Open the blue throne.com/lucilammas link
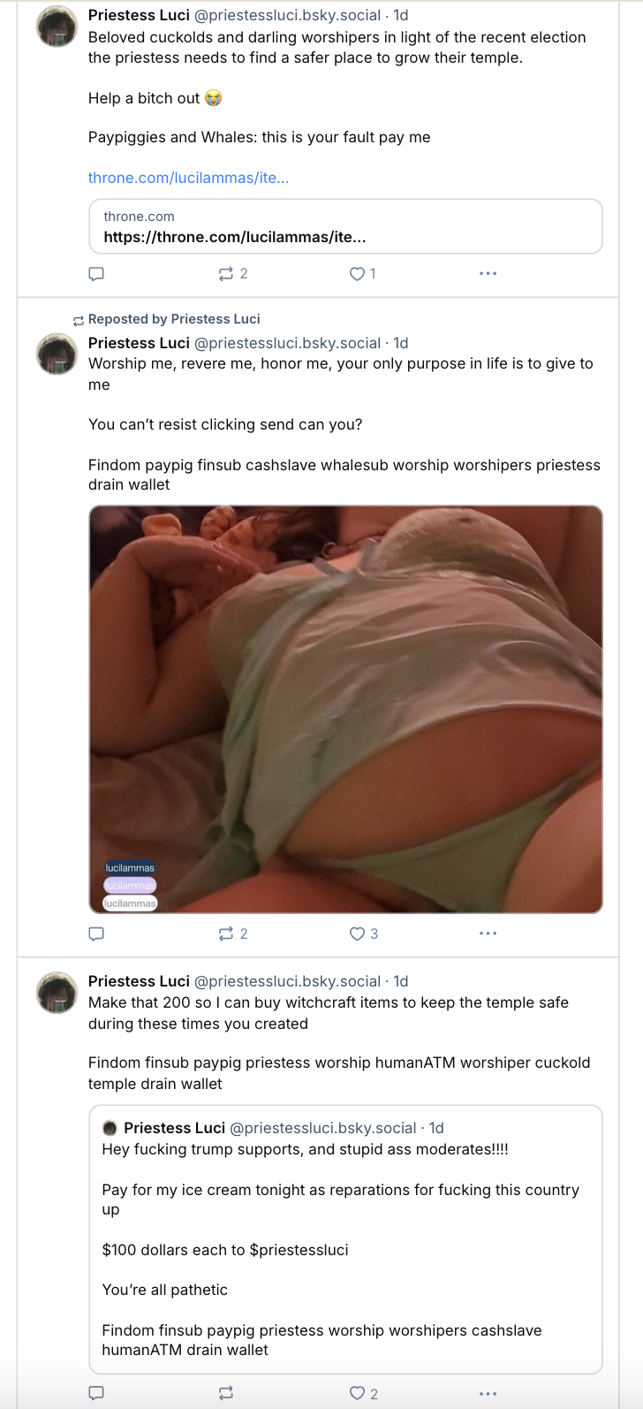Viewport: 643px width, 1409px height. (x=188, y=178)
